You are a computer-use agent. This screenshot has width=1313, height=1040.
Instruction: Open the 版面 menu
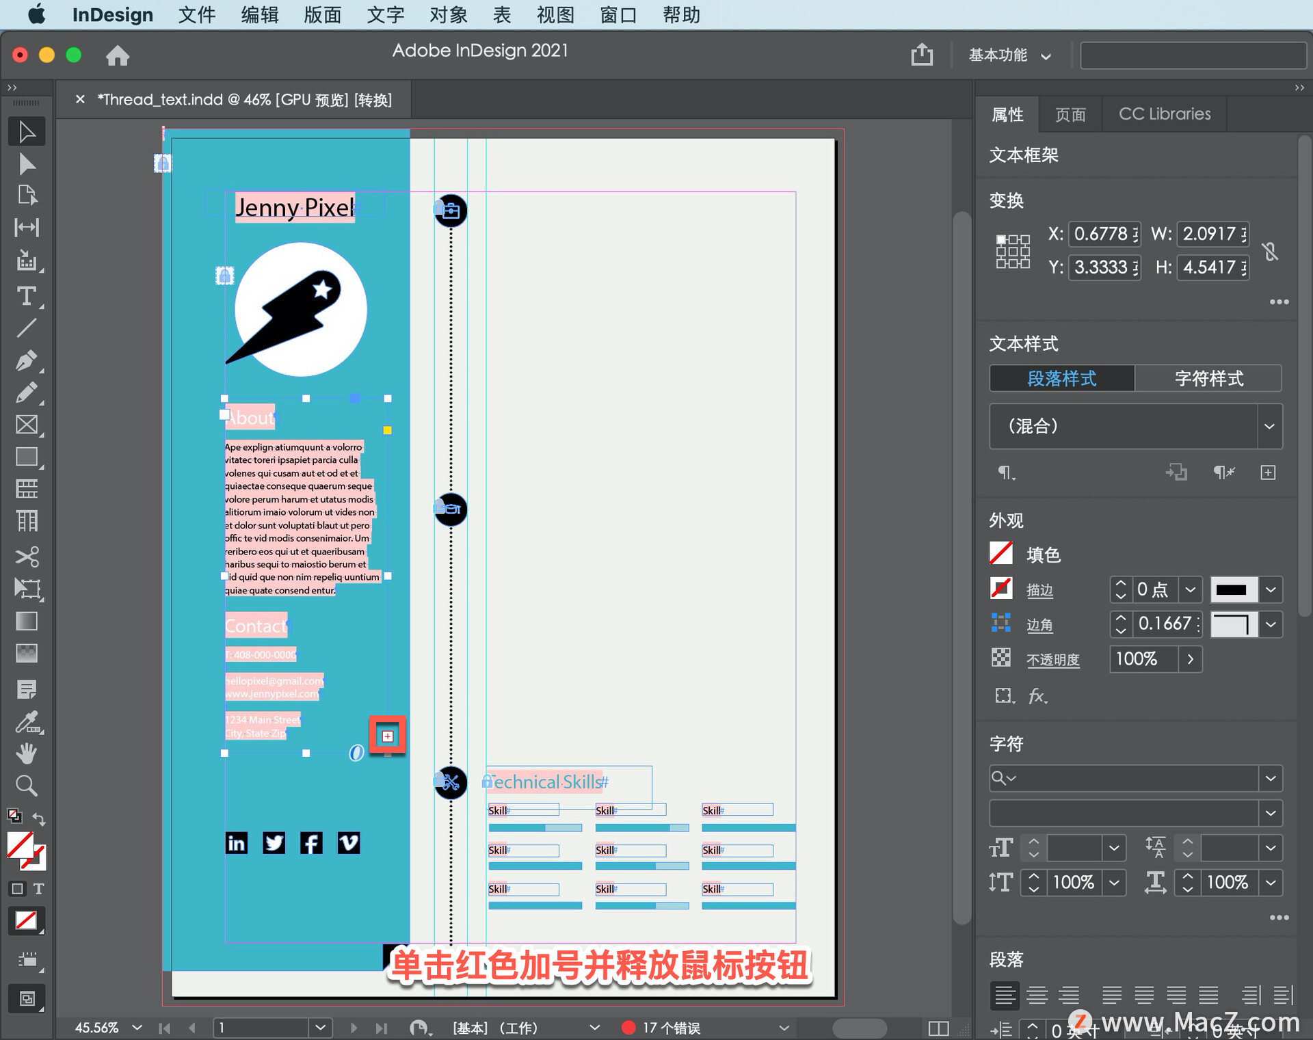point(323,14)
